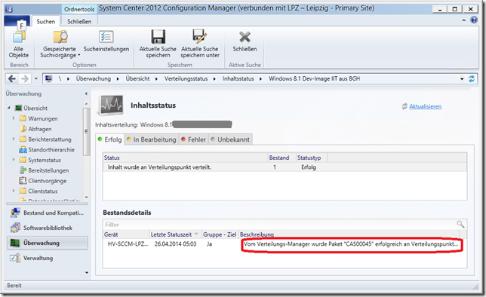The image size is (486, 297).
Task: Click the Standorthierarchie tree icon
Action: 23,150
